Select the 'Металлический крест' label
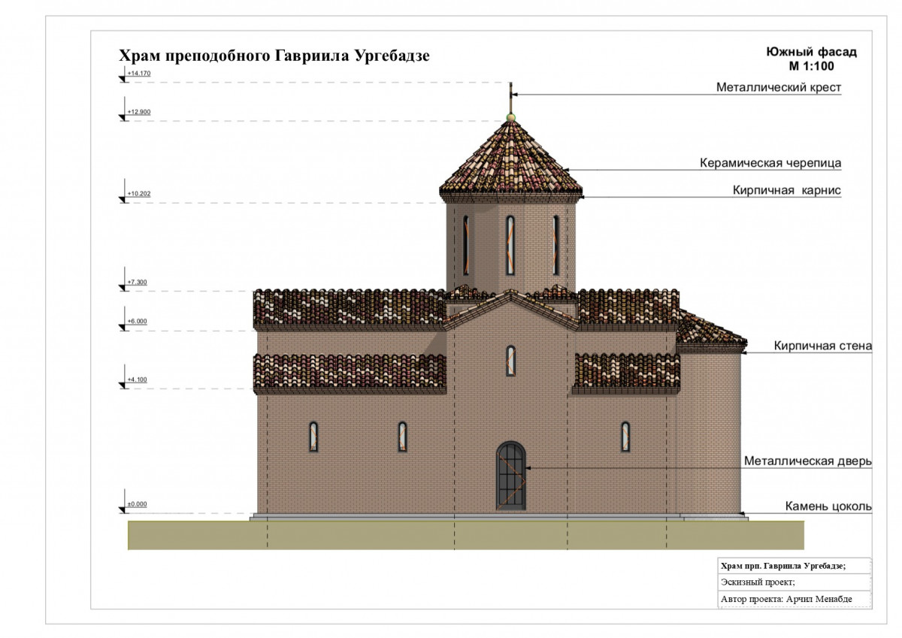902x638 pixels. [778, 88]
